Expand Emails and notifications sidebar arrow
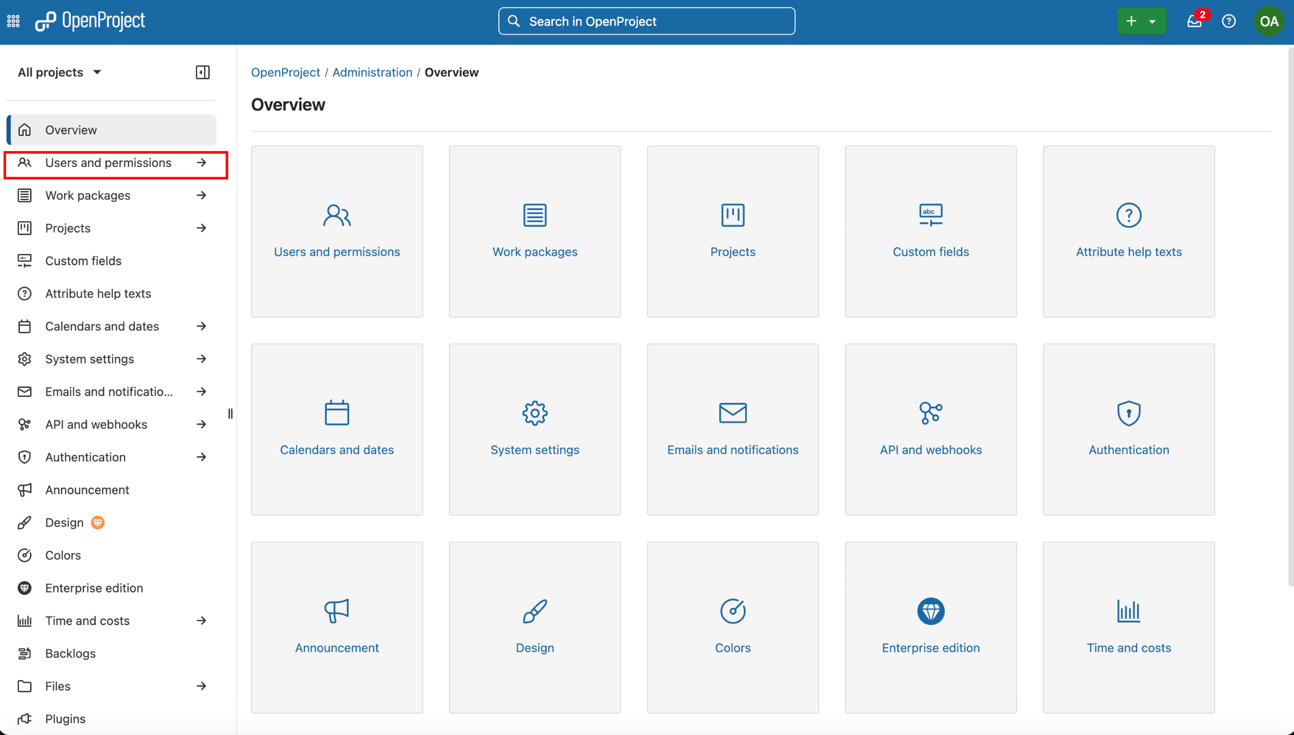 tap(202, 392)
